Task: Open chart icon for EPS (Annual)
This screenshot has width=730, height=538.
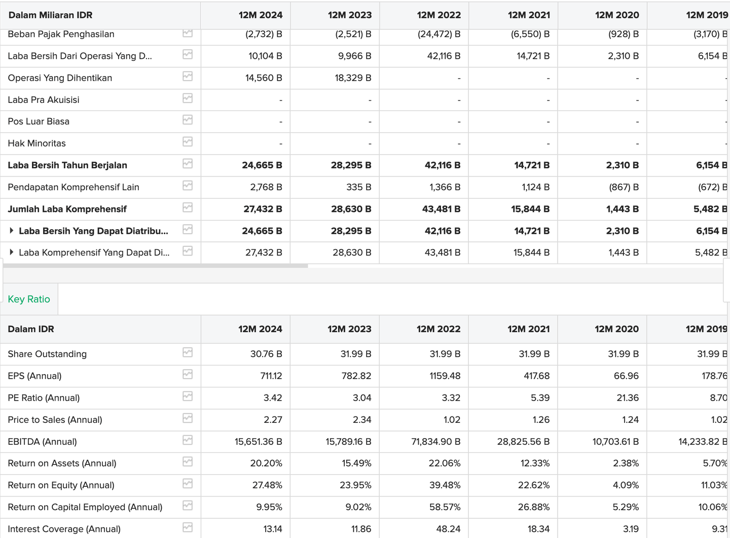Action: coord(188,375)
